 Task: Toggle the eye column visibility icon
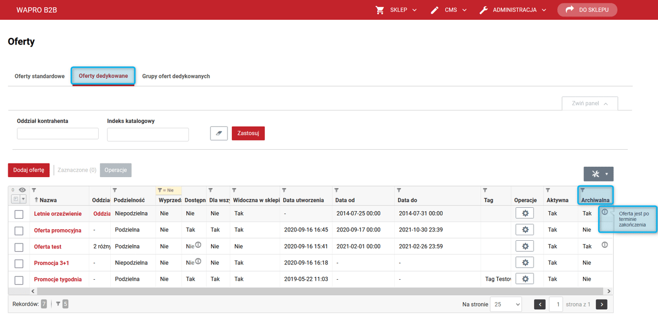click(22, 190)
